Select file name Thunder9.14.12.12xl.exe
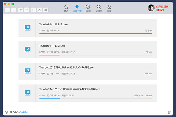This screenshot has height=117, width=176. pos(52,46)
